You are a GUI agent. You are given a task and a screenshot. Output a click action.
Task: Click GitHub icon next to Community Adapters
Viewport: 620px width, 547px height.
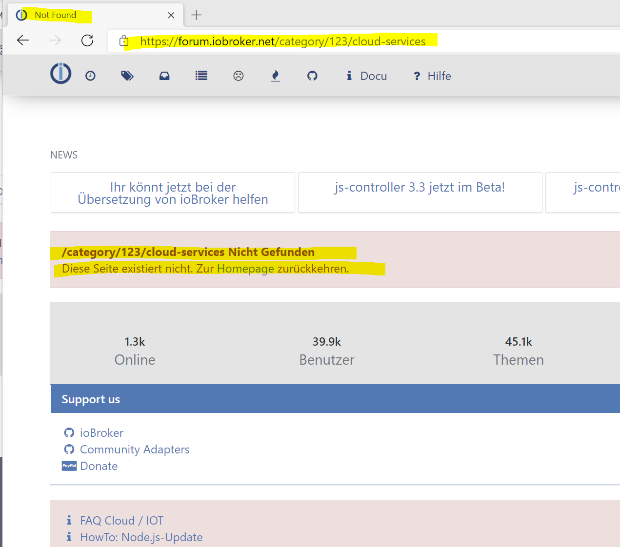click(69, 449)
